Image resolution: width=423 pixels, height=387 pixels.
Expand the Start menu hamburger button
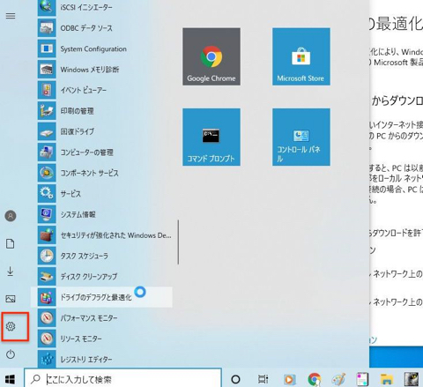coord(11,16)
